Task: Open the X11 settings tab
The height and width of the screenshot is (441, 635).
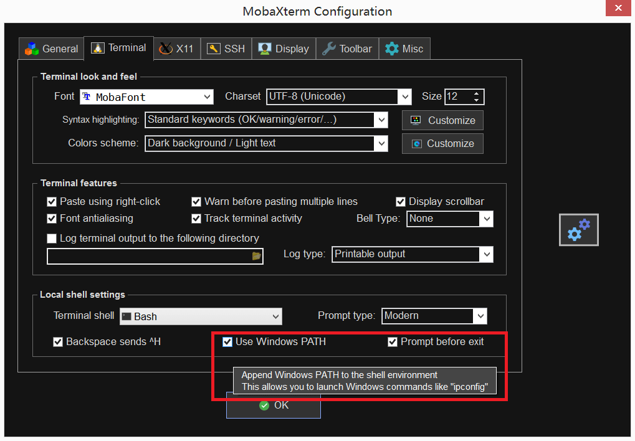Action: coord(177,49)
